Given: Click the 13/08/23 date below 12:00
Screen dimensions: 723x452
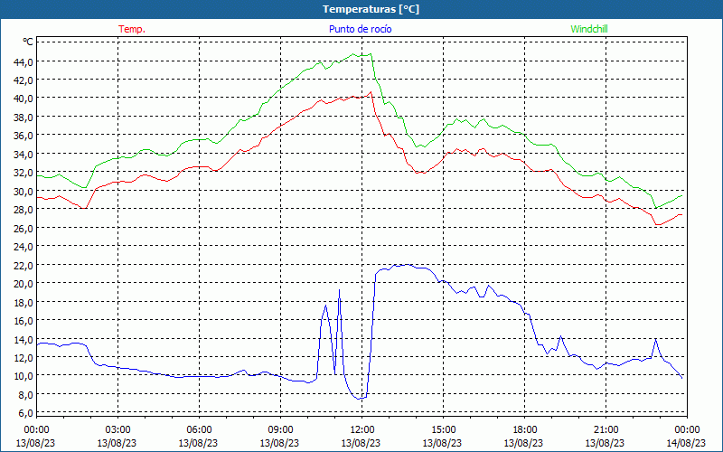Looking at the screenshot, I should [x=361, y=443].
